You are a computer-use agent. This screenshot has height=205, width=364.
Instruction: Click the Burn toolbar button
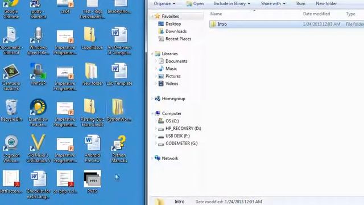(x=301, y=3)
